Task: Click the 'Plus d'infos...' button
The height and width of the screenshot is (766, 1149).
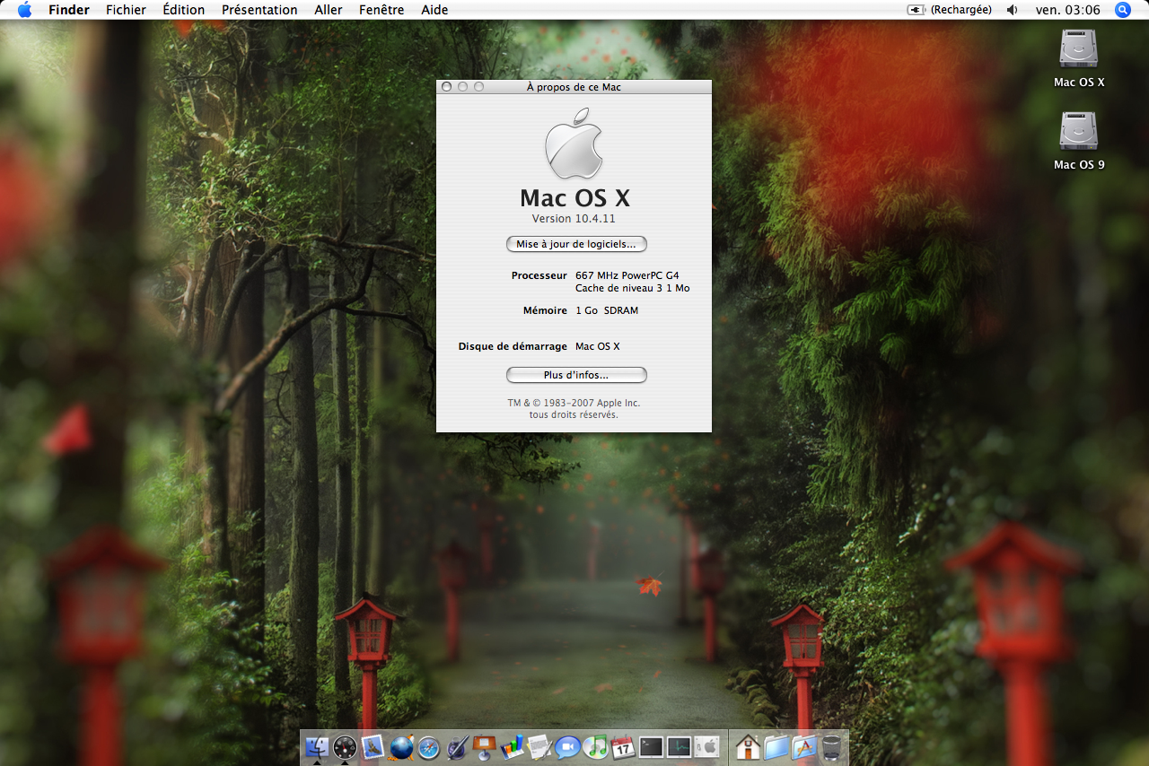Action: coord(576,375)
